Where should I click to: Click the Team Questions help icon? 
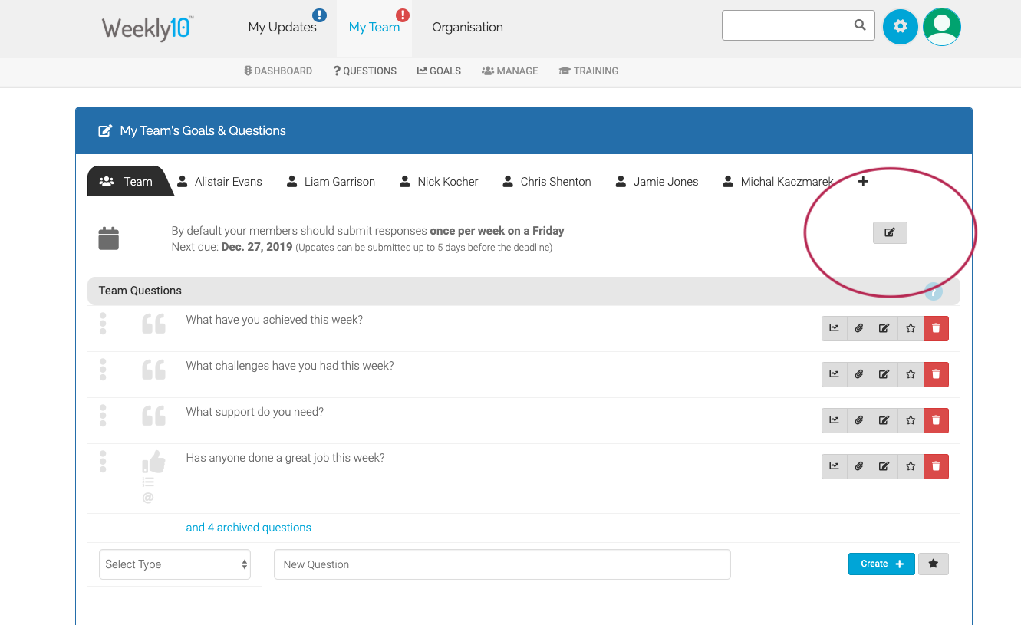(x=933, y=291)
